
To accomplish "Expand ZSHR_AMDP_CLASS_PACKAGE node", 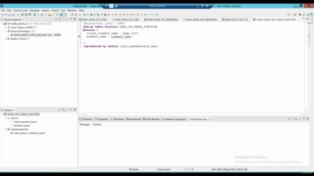I will click(x=9, y=35).
